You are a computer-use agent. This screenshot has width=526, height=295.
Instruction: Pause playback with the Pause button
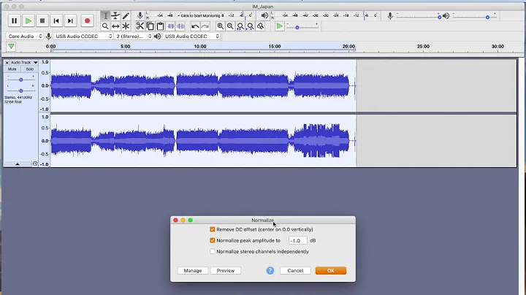pos(14,20)
